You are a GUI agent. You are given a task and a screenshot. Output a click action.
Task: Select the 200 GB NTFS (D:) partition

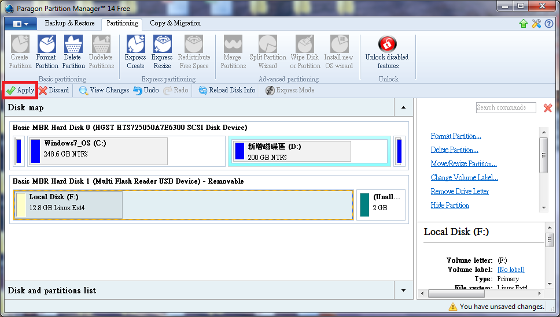click(310, 151)
